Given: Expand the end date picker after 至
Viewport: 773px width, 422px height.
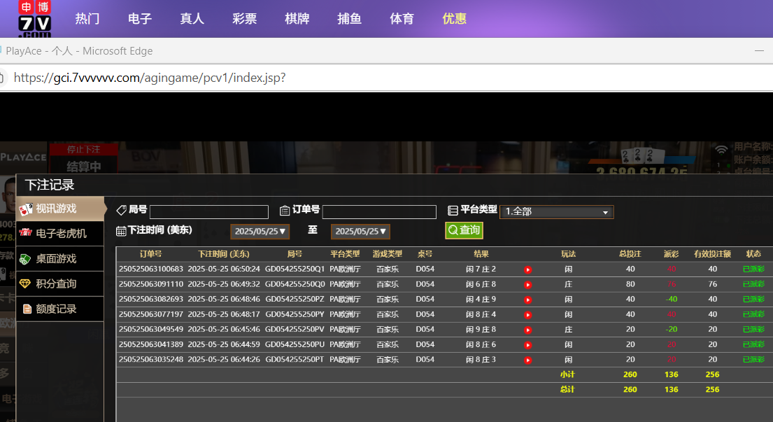Looking at the screenshot, I should click(360, 232).
